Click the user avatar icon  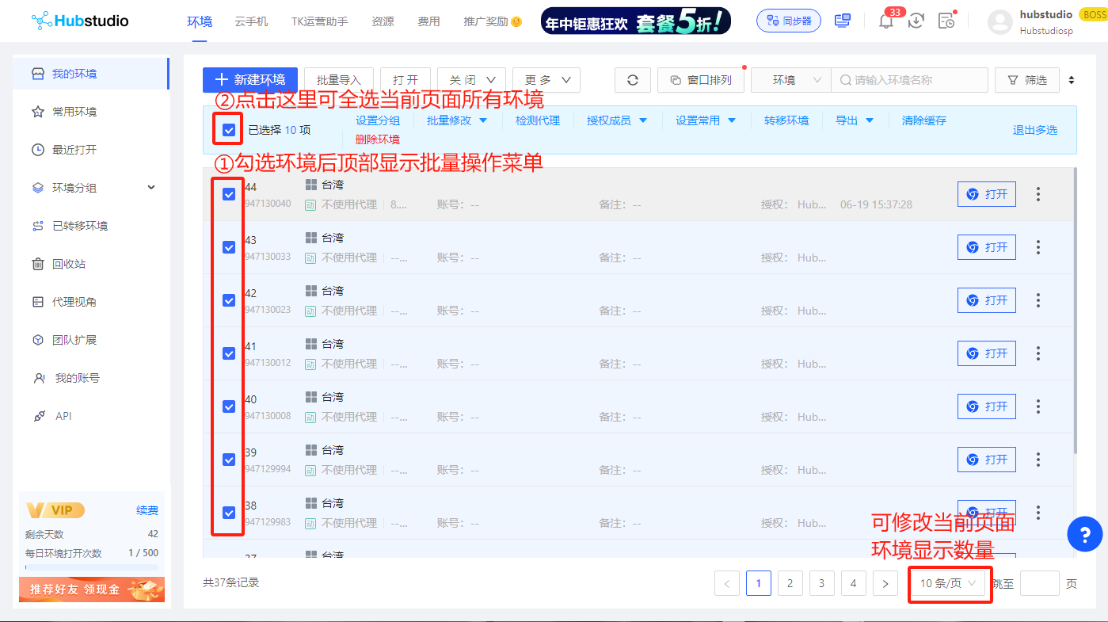pyautogui.click(x=1001, y=22)
